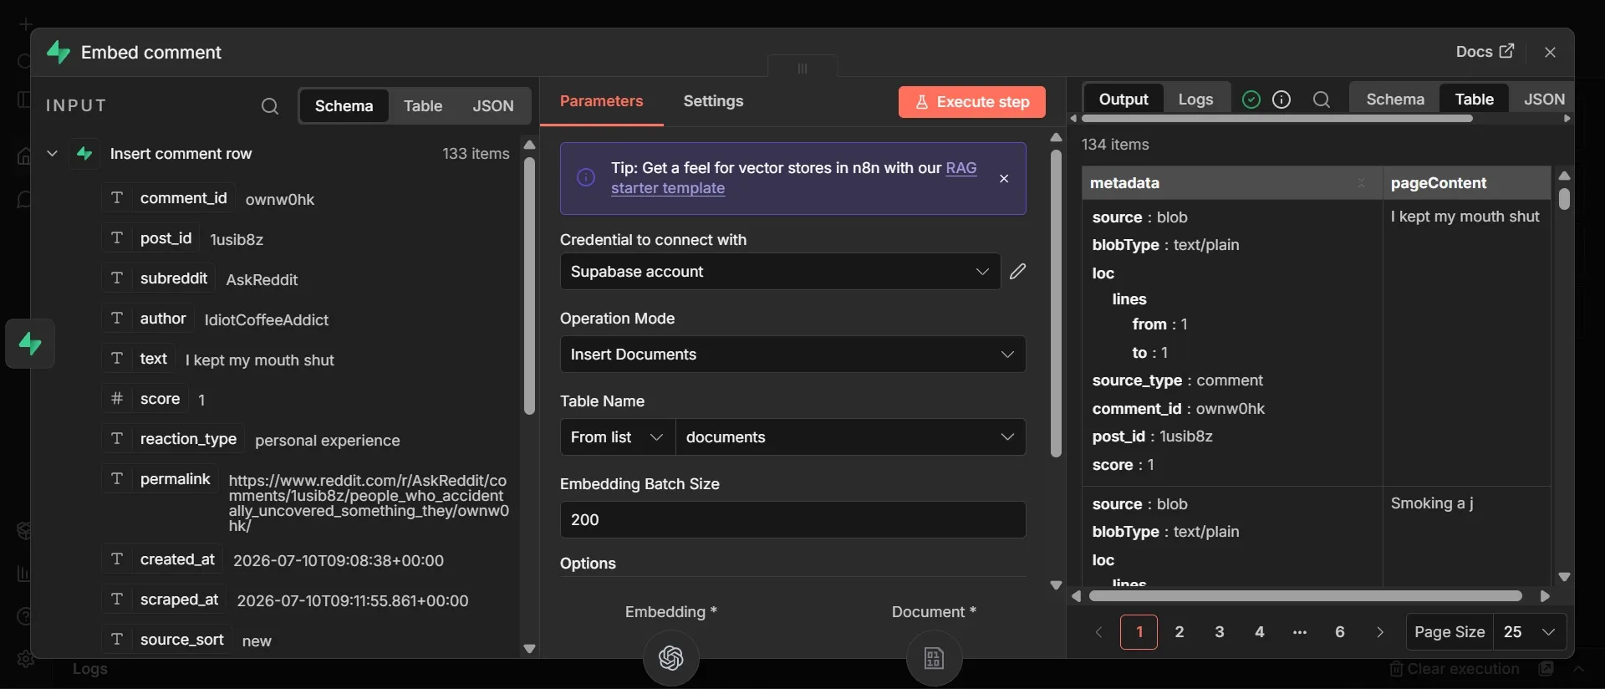Switch input view to Table

click(423, 106)
